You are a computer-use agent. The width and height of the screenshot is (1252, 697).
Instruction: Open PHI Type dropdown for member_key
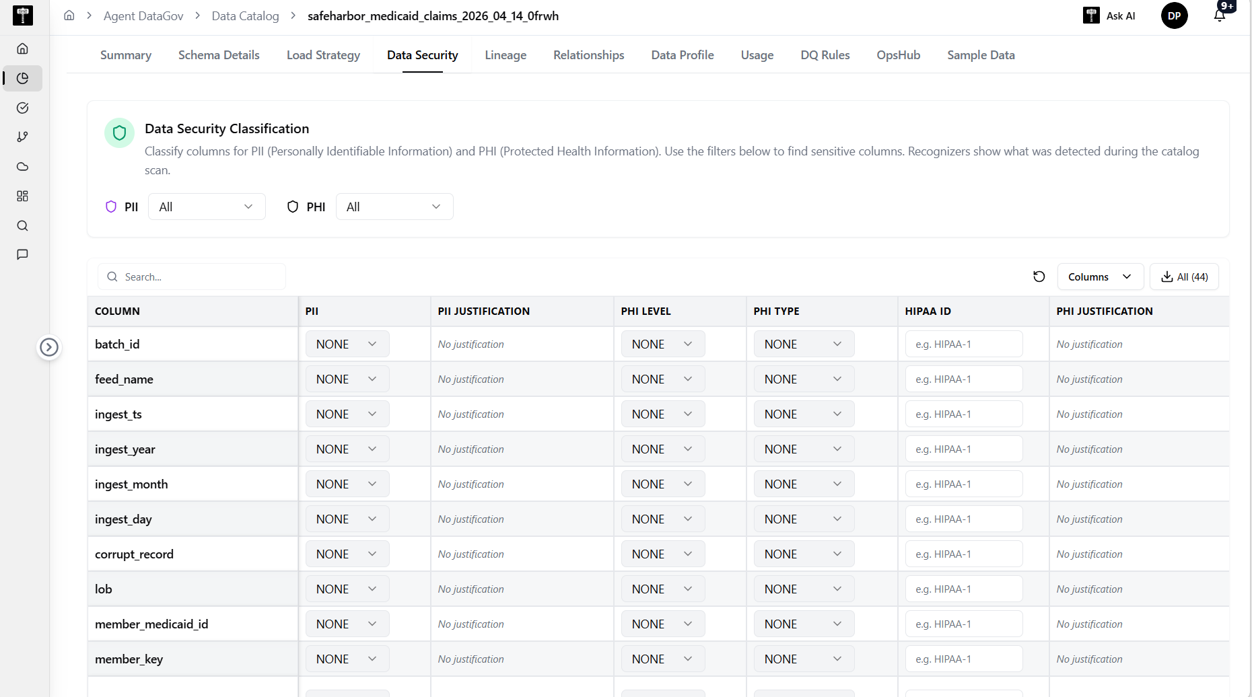(x=804, y=659)
